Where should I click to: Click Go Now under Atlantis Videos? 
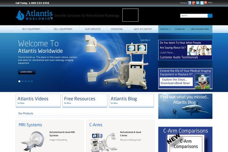(21, 103)
